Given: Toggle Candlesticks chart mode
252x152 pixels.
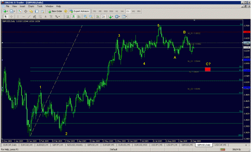Looking at the screenshot, I should coord(73,16).
